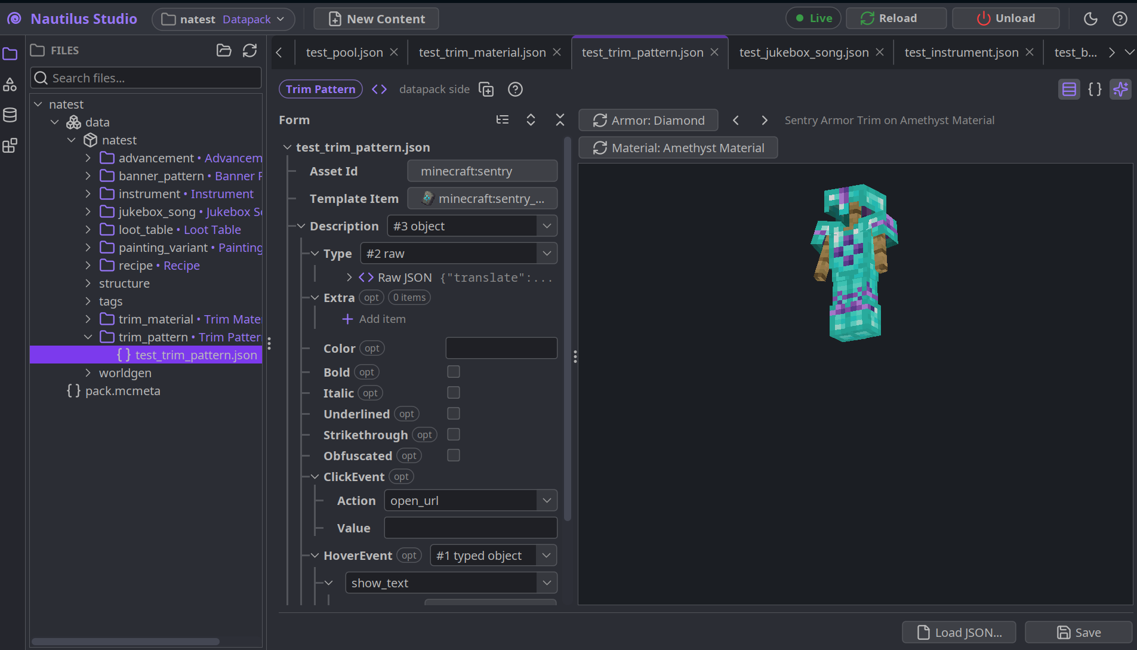The width and height of the screenshot is (1137, 650).
Task: Close the test_instrument.json tab
Action: point(1030,53)
